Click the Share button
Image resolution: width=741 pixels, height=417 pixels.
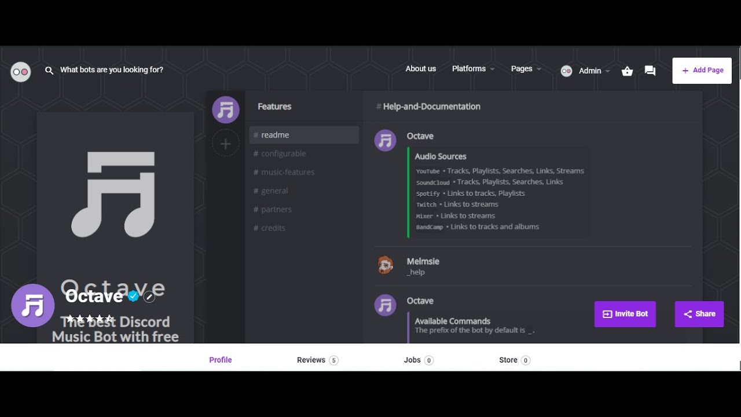(699, 314)
